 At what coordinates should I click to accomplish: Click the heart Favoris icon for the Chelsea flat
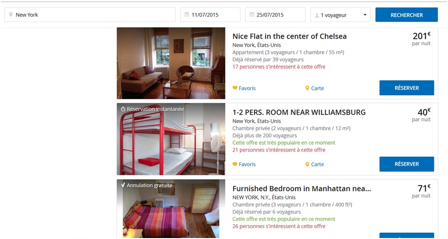click(x=235, y=88)
